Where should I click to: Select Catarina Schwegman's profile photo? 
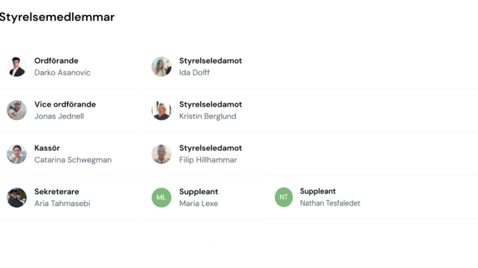(x=16, y=154)
